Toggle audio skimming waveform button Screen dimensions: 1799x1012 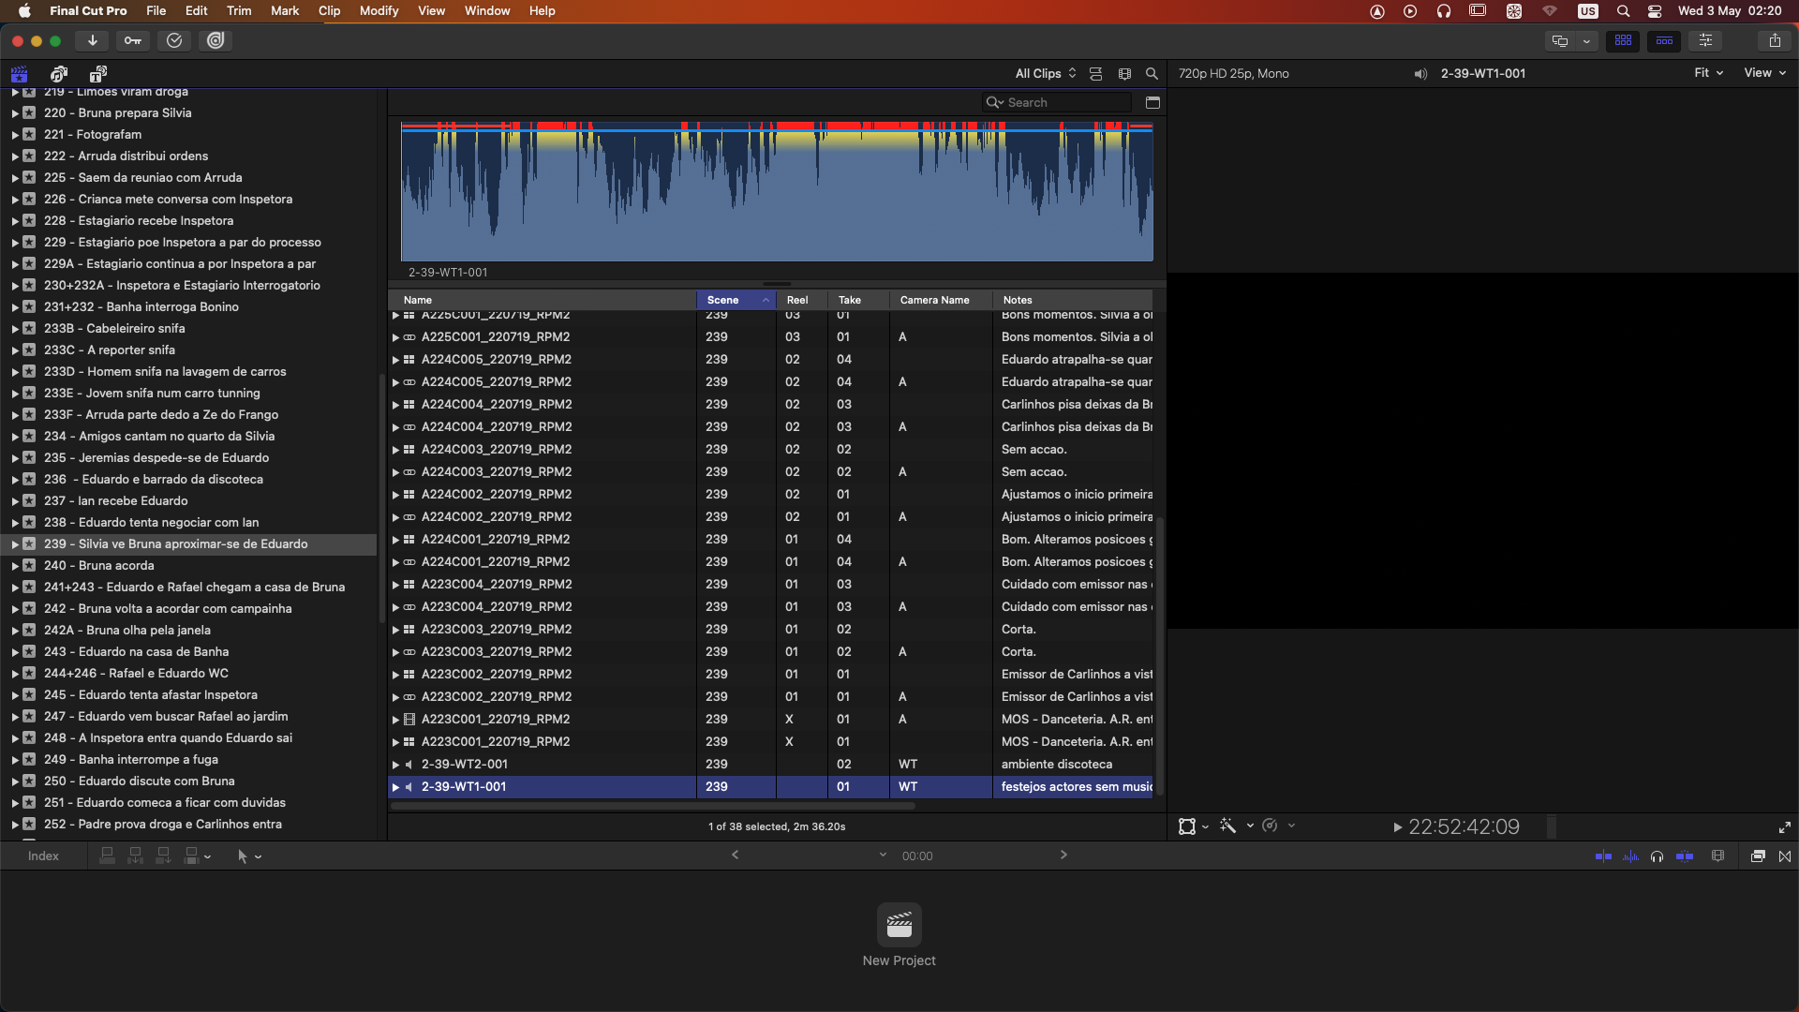[1630, 856]
